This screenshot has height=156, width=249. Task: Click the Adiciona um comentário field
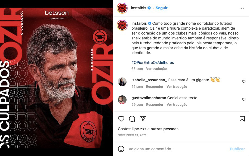(x=178, y=149)
